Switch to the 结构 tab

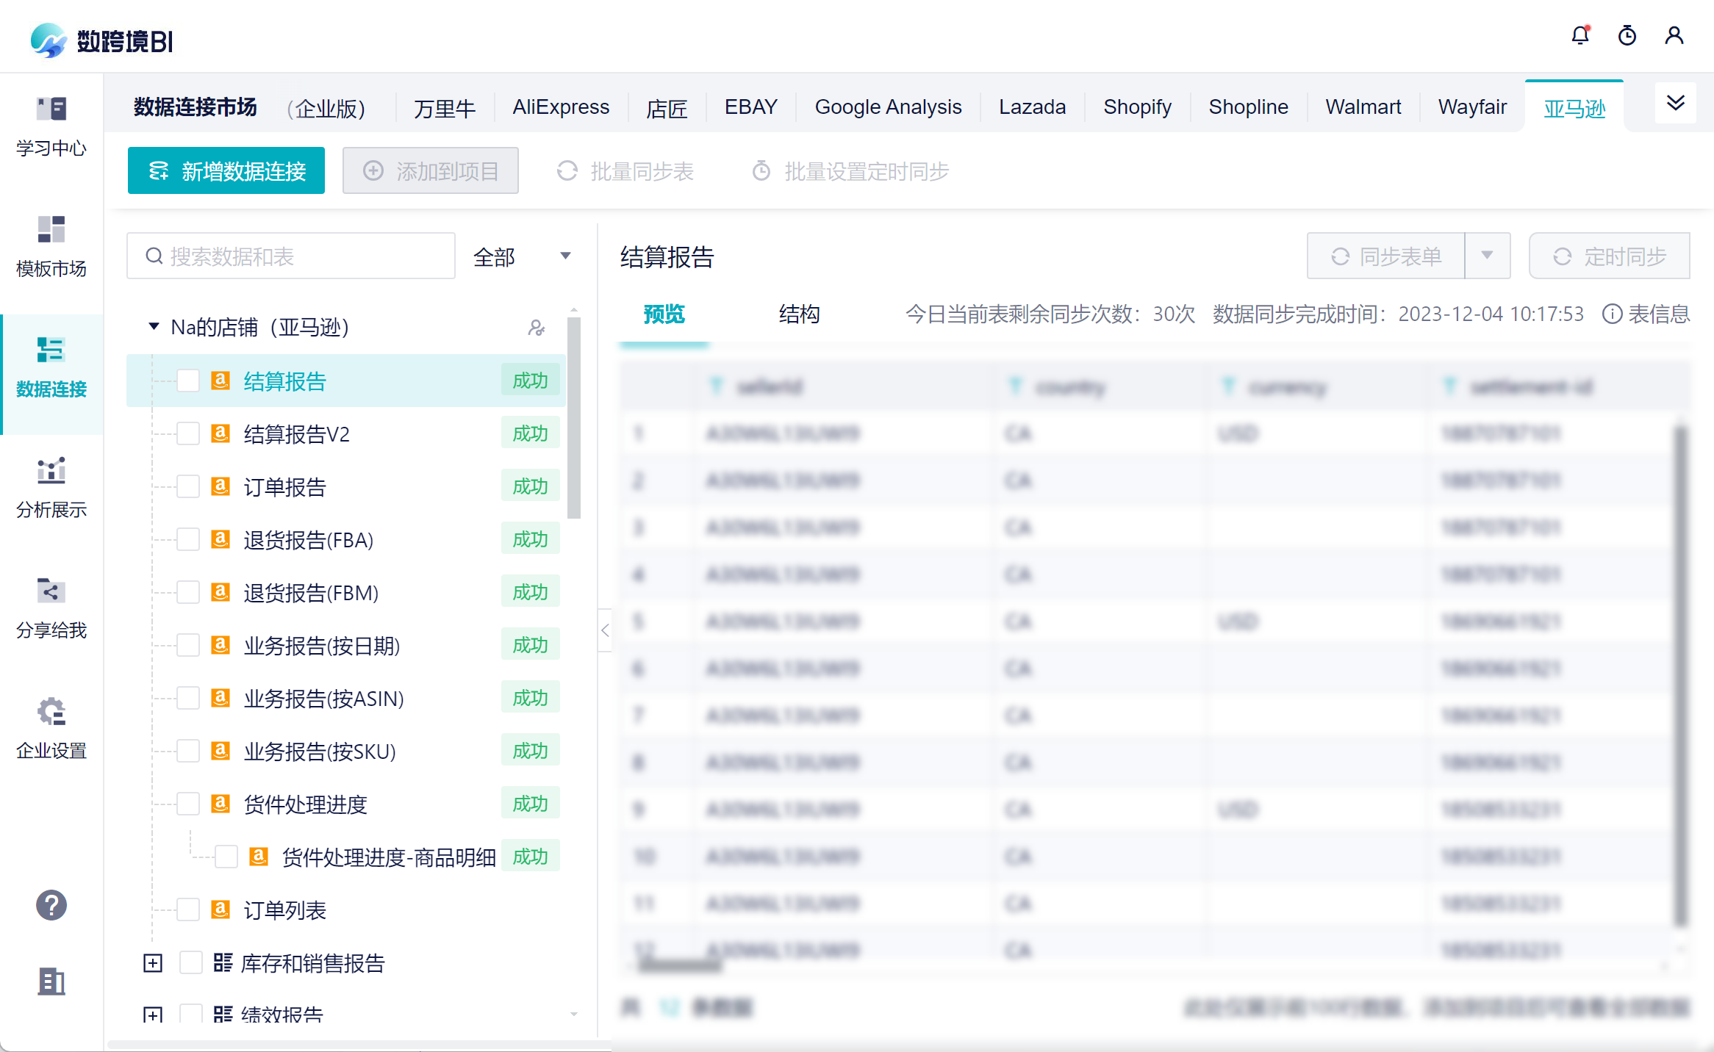point(799,314)
